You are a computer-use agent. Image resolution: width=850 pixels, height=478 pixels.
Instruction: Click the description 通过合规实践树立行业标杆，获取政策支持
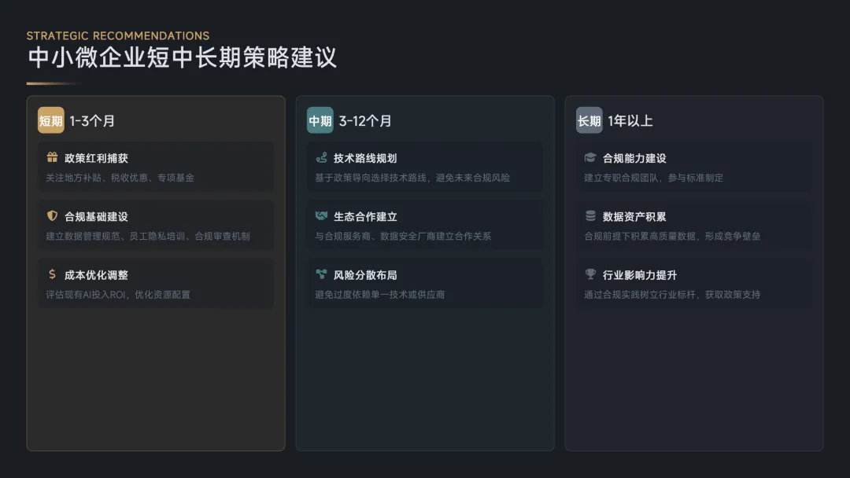pyautogui.click(x=672, y=295)
